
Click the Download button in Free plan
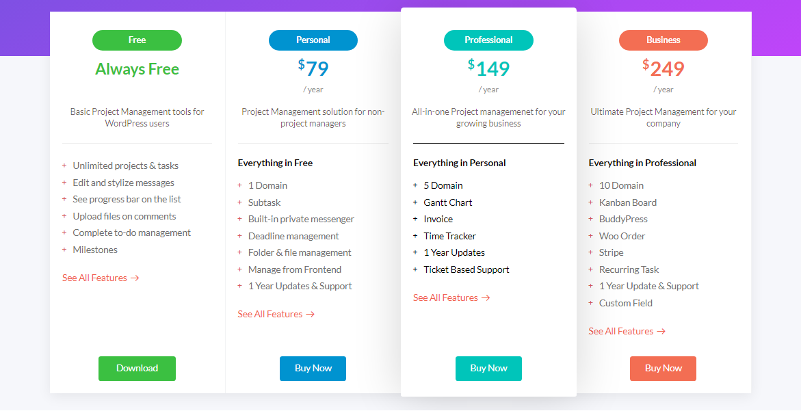pos(137,369)
